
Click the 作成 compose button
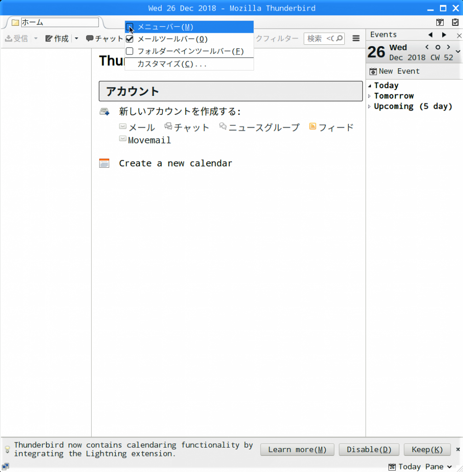tap(57, 39)
